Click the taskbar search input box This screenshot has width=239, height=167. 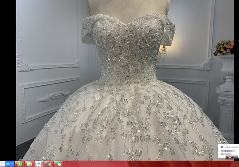point(3,164)
